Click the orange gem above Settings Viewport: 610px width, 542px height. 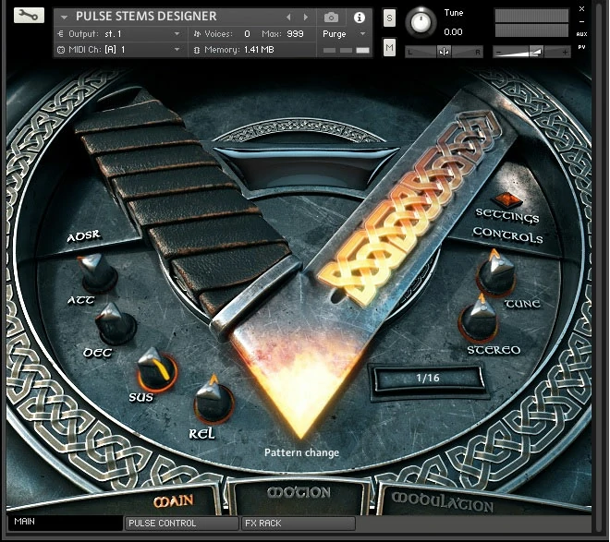tap(506, 199)
